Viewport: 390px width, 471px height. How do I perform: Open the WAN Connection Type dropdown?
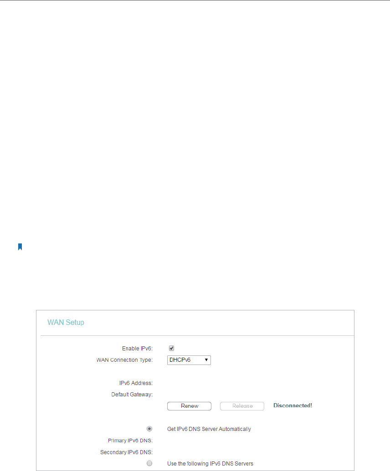click(x=189, y=360)
